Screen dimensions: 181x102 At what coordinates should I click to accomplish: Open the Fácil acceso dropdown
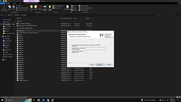point(57,8)
